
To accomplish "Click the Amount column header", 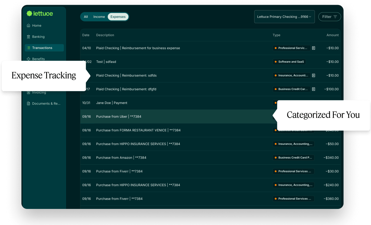I will [333, 35].
